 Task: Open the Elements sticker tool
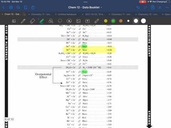(x=69, y=21)
